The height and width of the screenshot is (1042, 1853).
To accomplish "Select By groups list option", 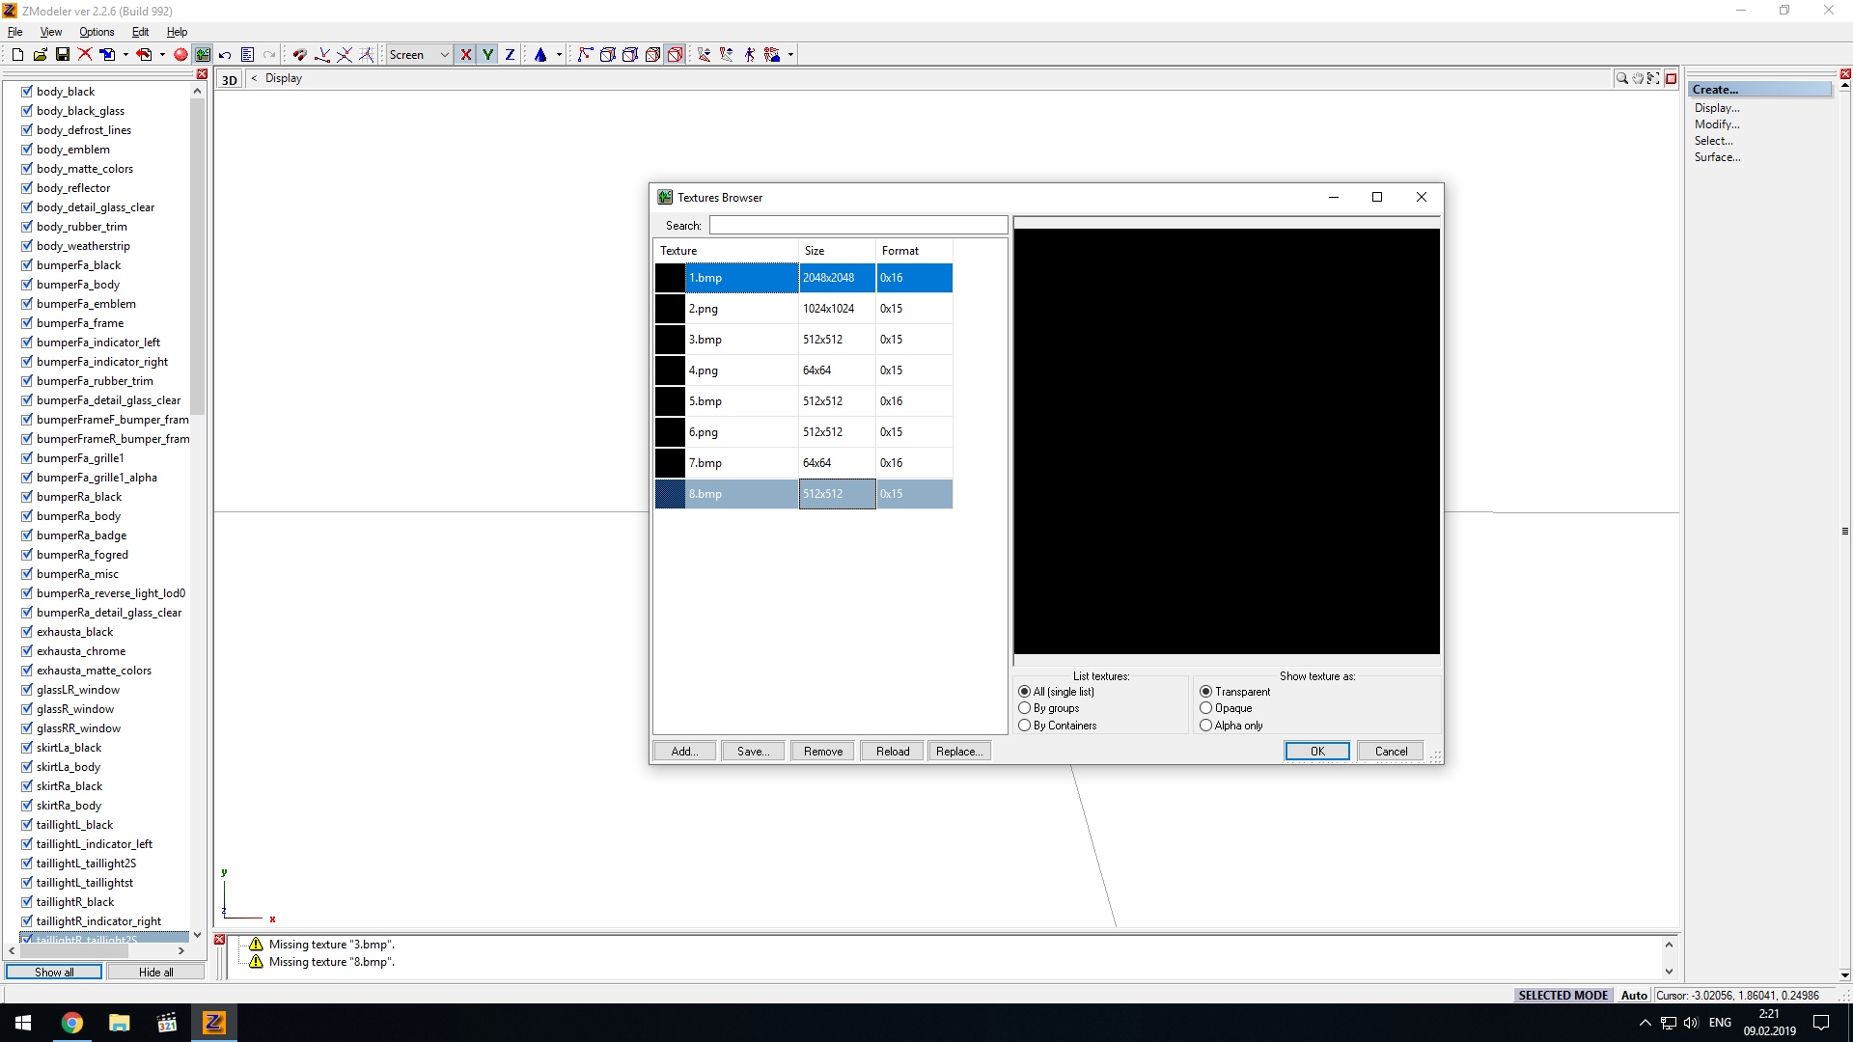I will tap(1025, 708).
